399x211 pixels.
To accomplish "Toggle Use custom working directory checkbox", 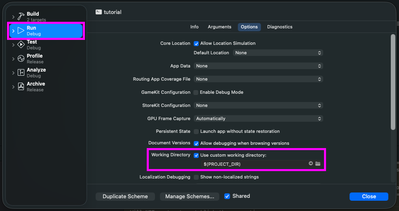I will [x=196, y=155].
